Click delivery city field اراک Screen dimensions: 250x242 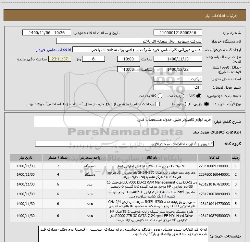pyautogui.click(x=178, y=87)
